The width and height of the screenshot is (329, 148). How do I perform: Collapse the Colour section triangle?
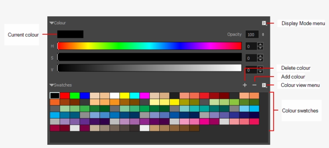[x=52, y=23]
